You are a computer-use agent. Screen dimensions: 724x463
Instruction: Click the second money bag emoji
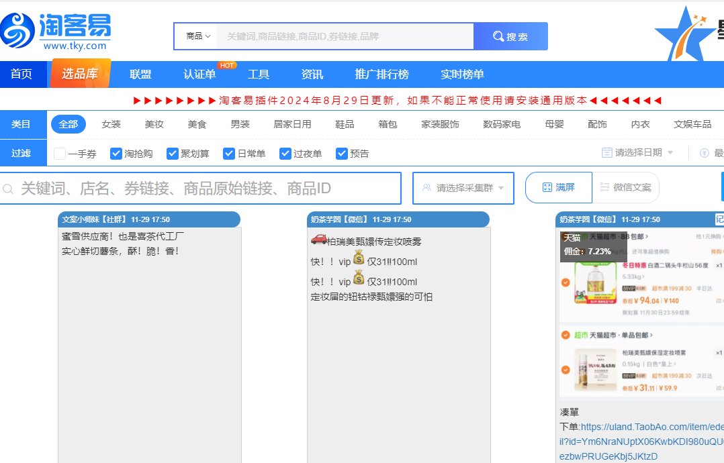click(x=359, y=278)
